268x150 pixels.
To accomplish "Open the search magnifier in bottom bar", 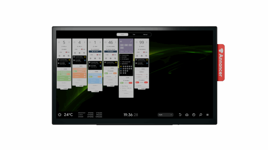I will pyautogui.click(x=201, y=115).
